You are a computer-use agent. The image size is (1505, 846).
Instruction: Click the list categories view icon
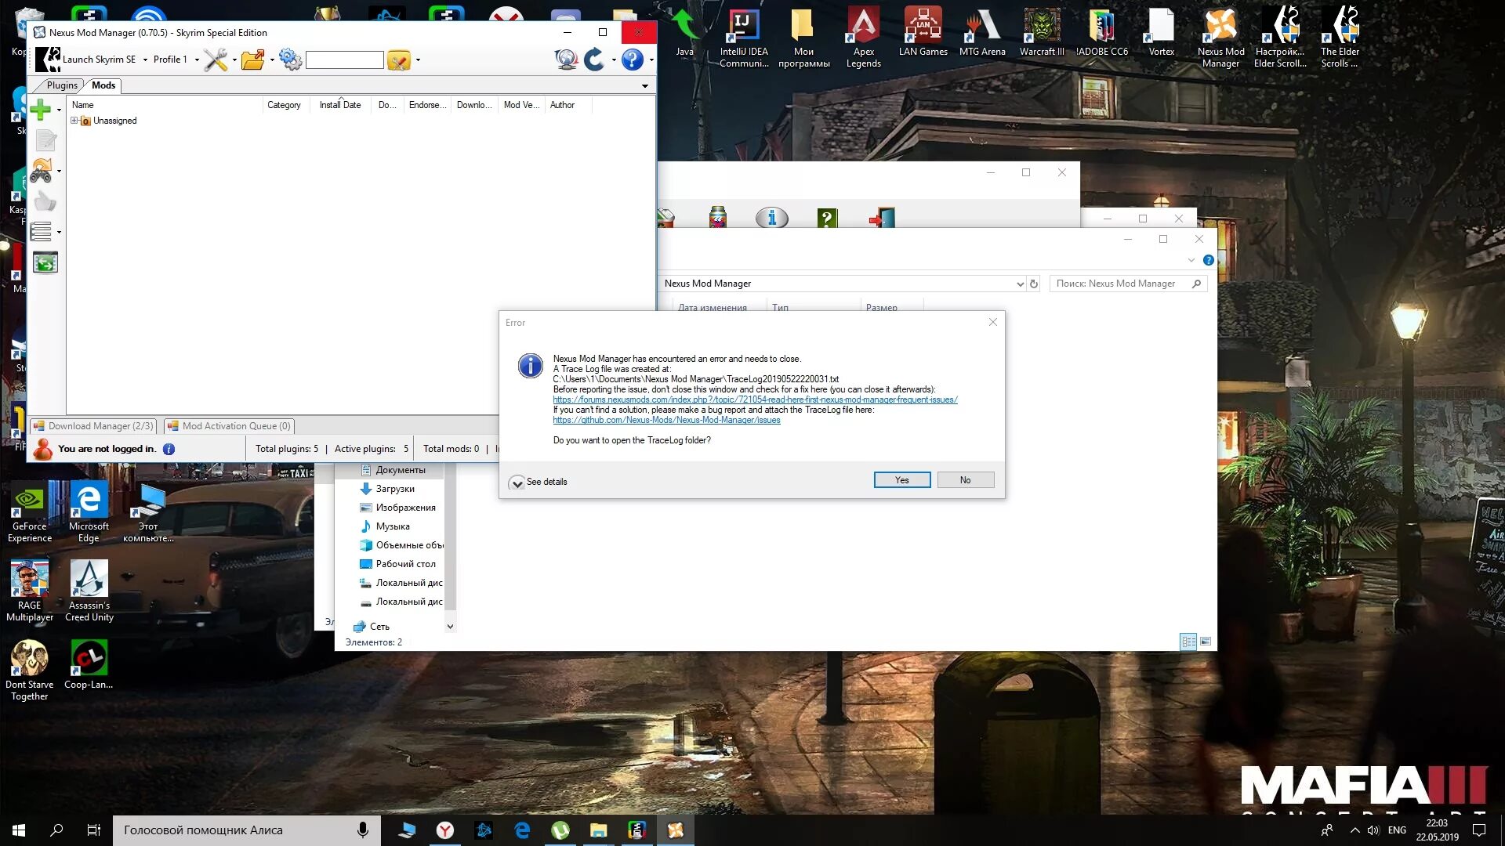pyautogui.click(x=42, y=232)
